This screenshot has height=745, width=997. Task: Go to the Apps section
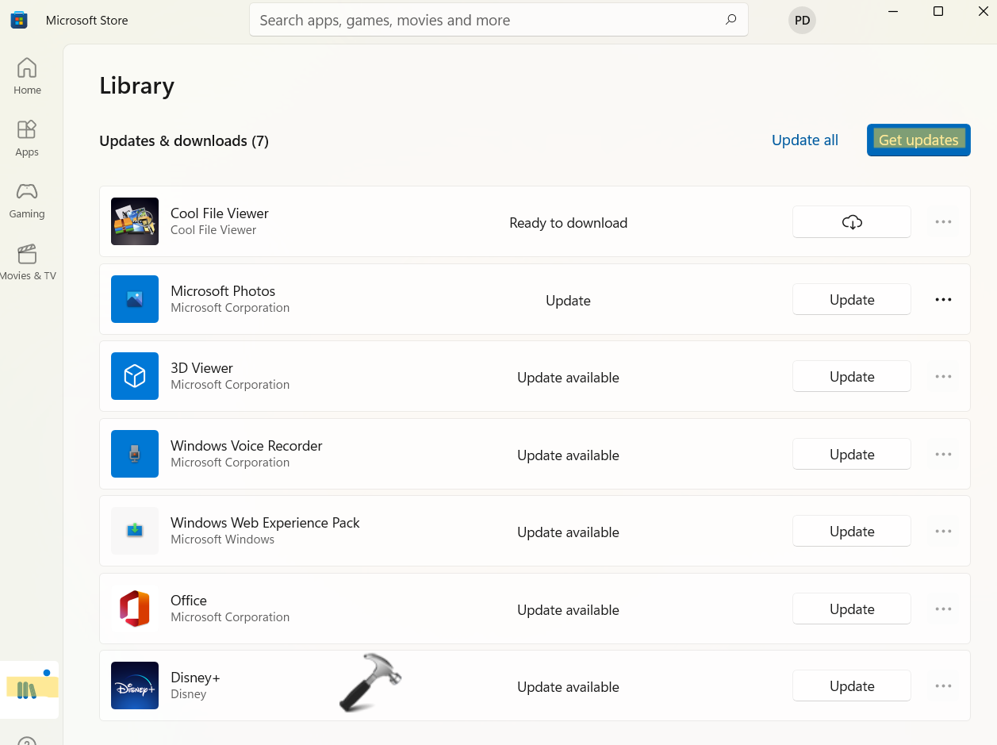27,138
